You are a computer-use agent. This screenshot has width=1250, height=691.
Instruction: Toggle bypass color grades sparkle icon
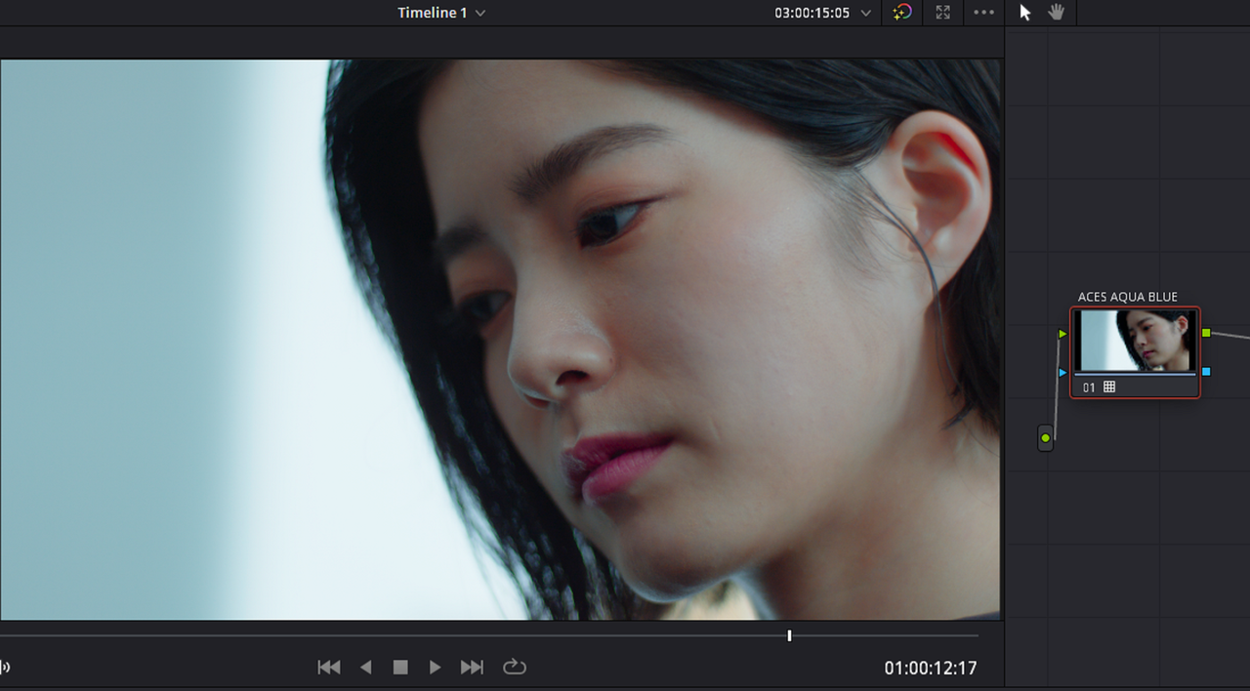click(902, 13)
